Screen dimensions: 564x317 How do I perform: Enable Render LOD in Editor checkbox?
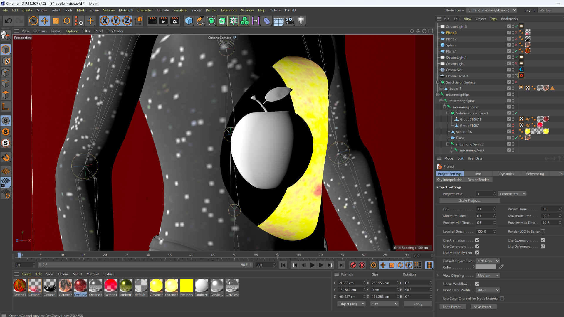point(543,232)
